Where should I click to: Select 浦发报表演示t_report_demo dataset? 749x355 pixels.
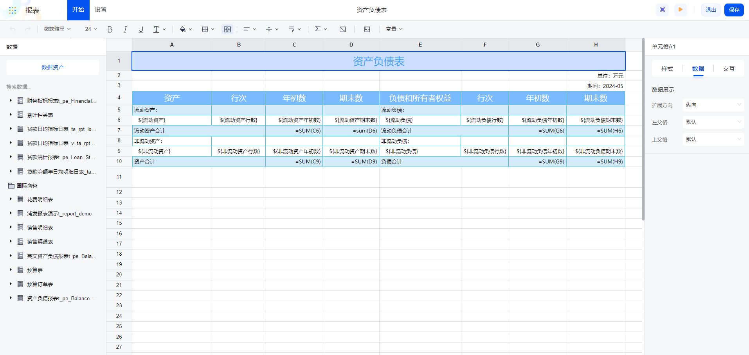(x=59, y=213)
